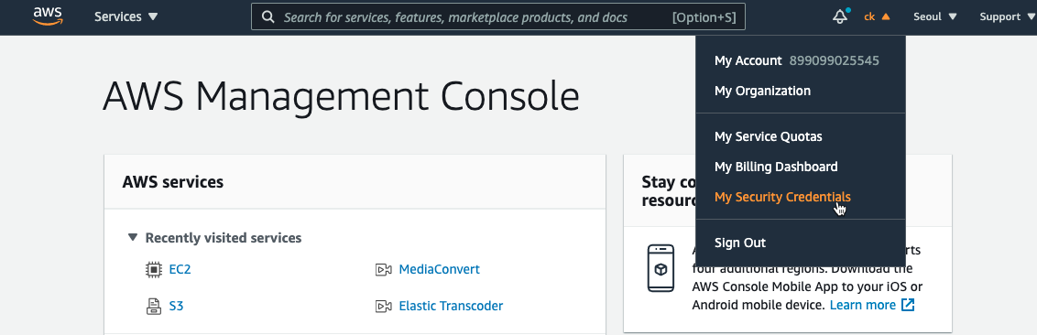Select My Security Credentials menu item
Screen dimensions: 1037x335
(782, 197)
